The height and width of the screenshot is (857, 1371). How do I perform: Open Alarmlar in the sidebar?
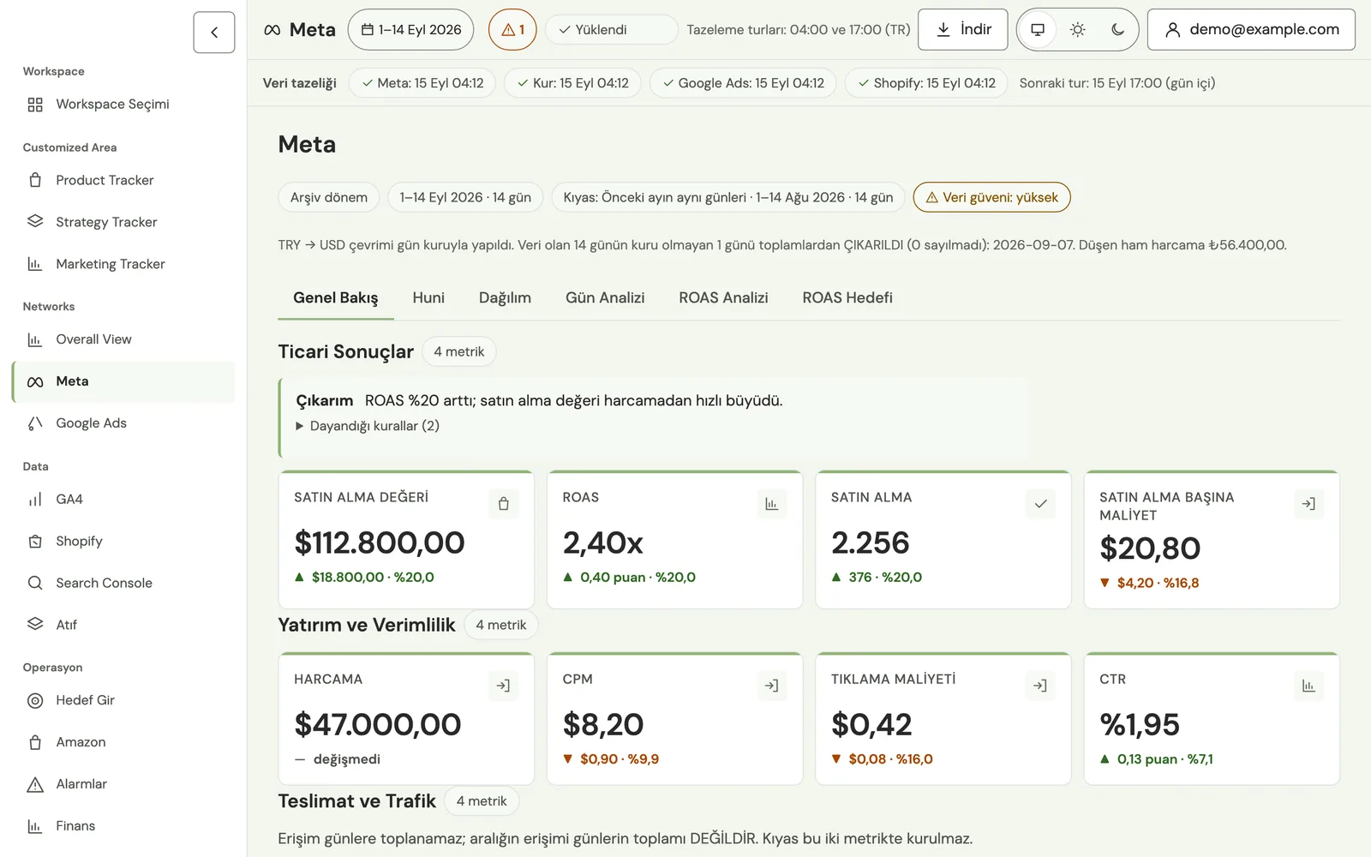tap(123, 784)
